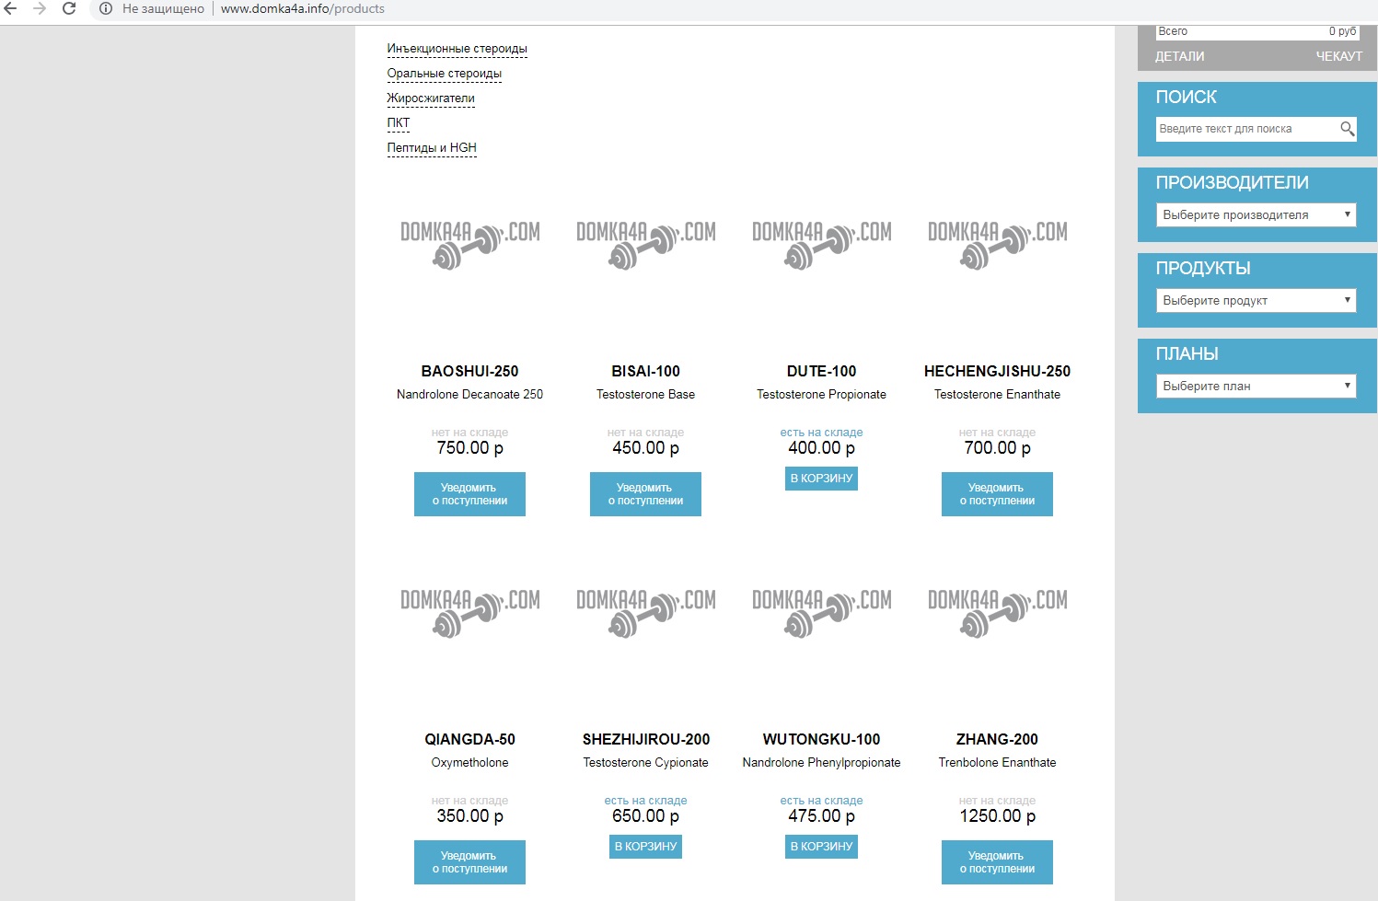1378x901 pixels.
Task: Click "В КОРЗИНУ" under WUTONGKU-100
Action: click(x=821, y=847)
